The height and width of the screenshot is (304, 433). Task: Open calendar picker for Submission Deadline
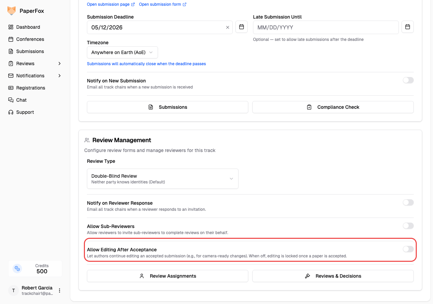click(x=242, y=27)
